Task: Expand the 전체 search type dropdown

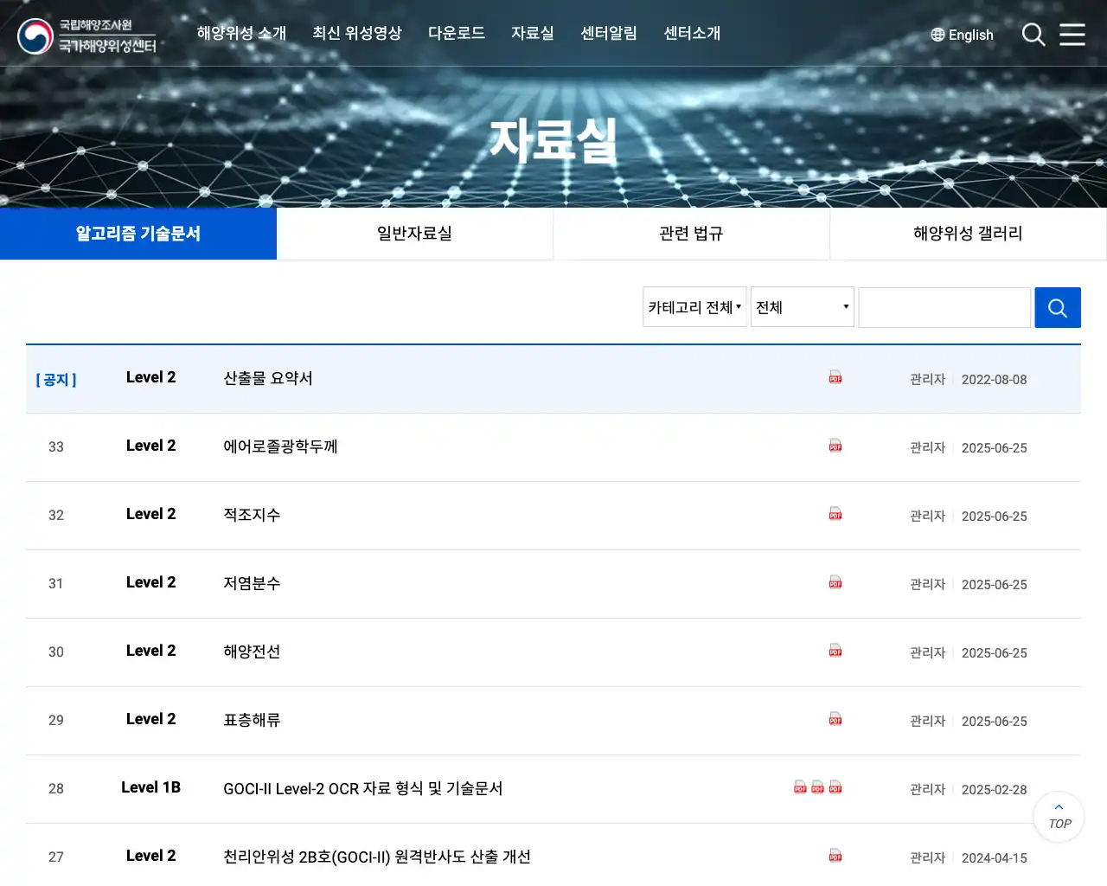Action: [802, 307]
